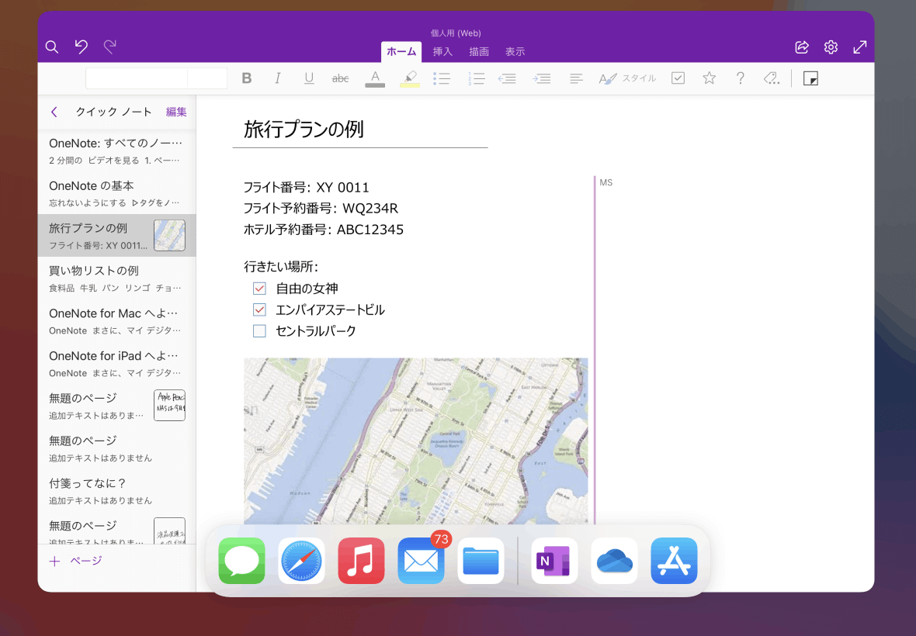The width and height of the screenshot is (916, 636).
Task: Open the スタイル styles menu
Action: point(627,78)
